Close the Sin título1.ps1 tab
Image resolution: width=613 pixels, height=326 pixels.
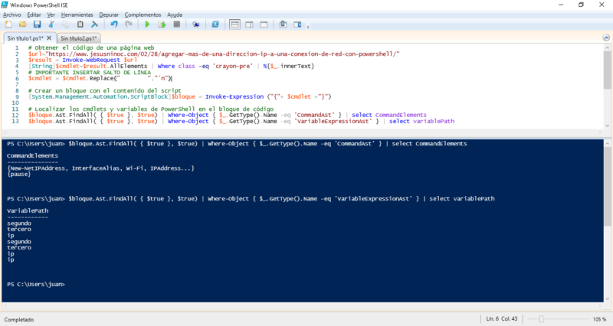50,37
